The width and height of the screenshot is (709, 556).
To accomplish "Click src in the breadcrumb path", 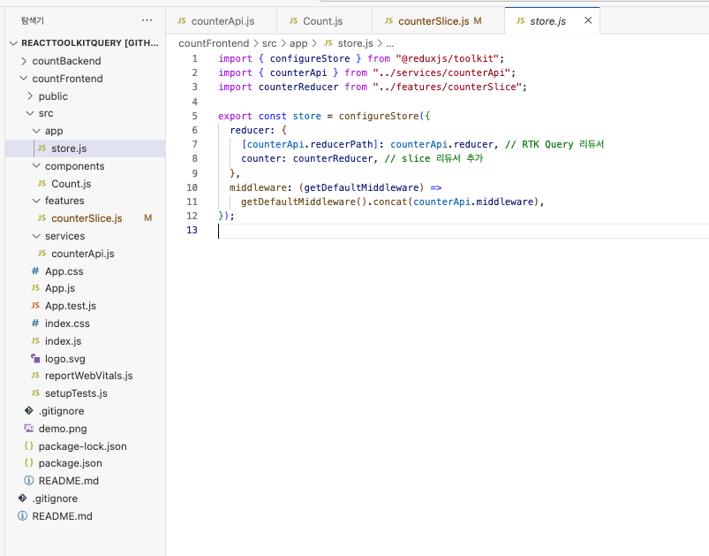I will coord(269,43).
